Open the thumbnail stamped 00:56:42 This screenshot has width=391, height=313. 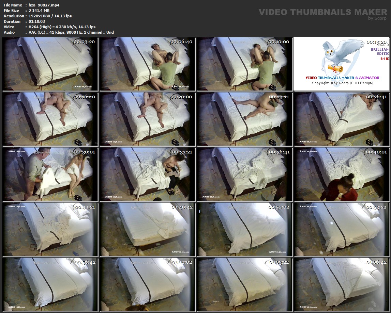point(50,284)
